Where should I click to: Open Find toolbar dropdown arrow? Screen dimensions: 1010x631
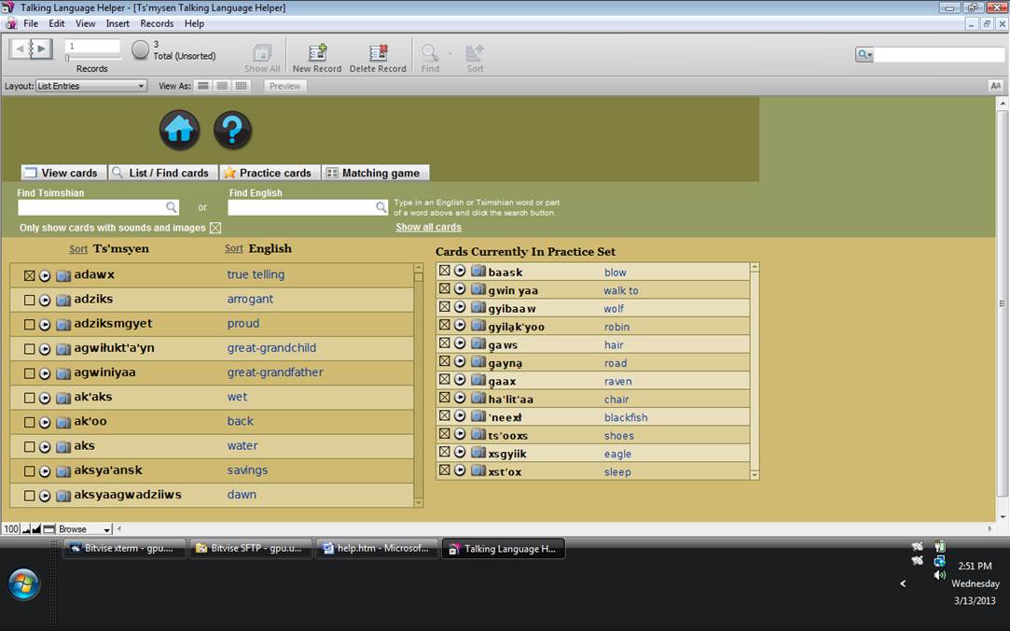tap(450, 53)
